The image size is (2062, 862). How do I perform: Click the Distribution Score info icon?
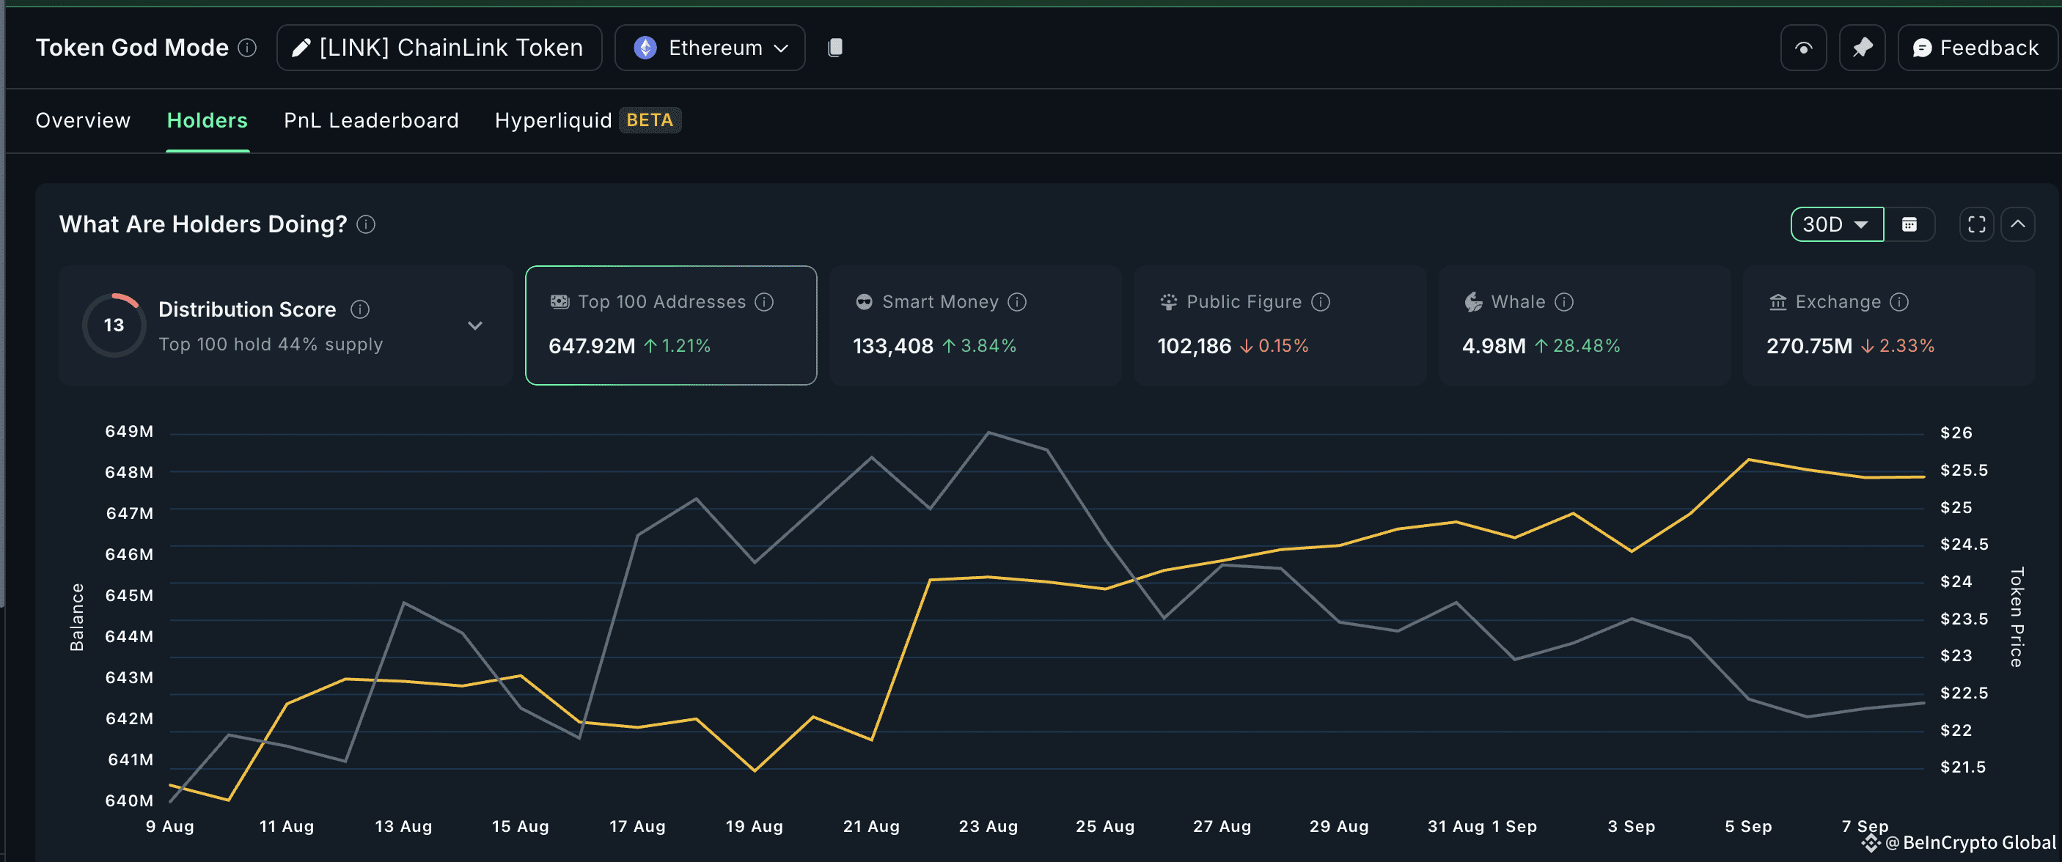[x=360, y=309]
